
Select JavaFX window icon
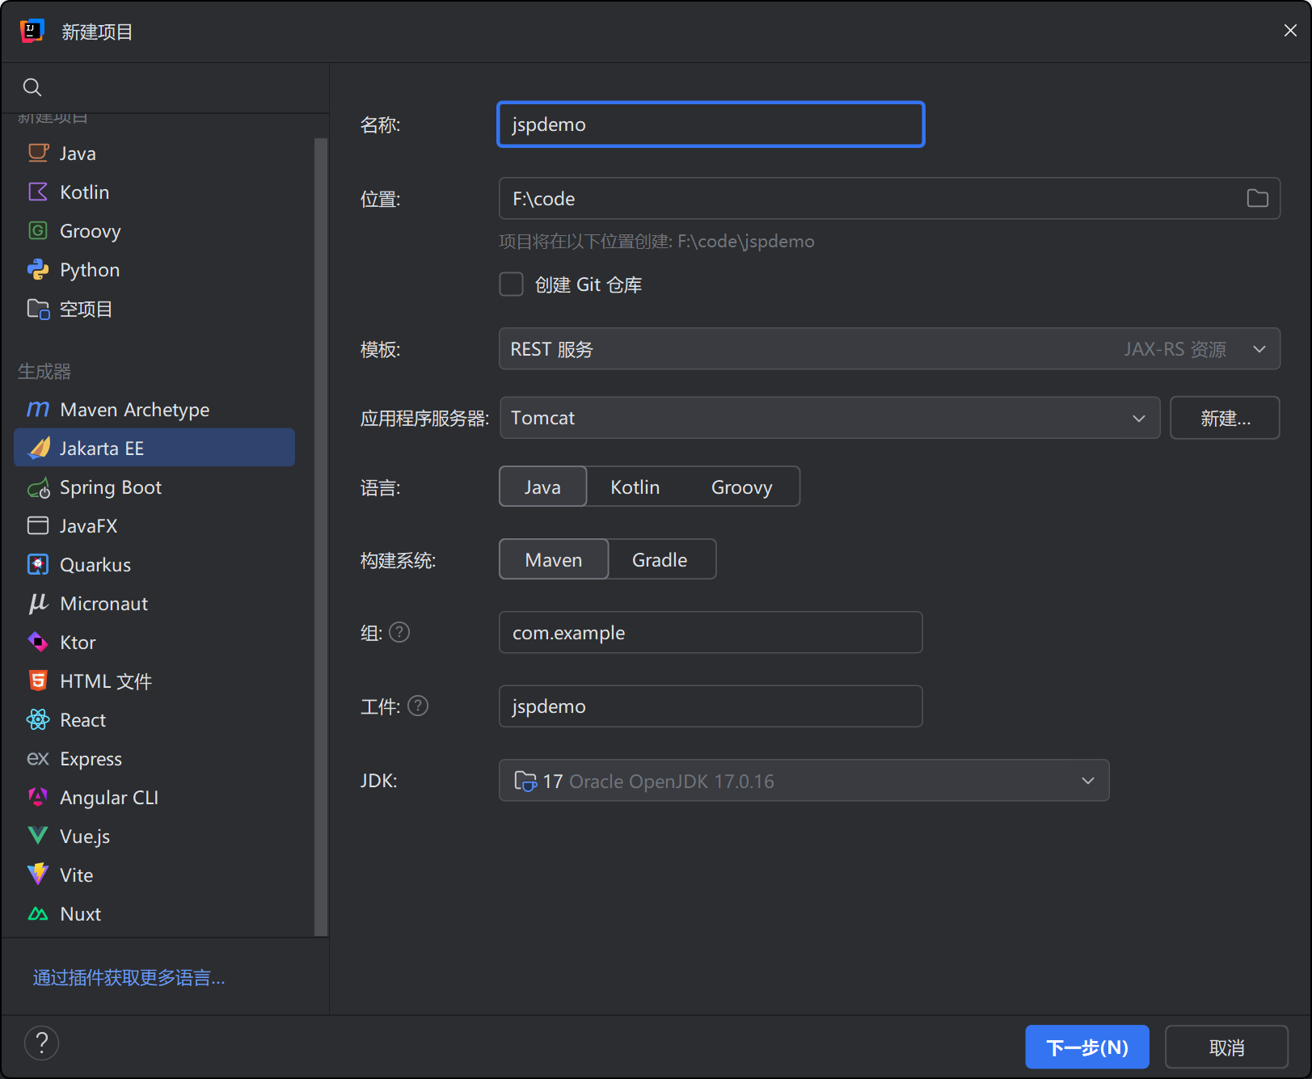pyautogui.click(x=38, y=526)
